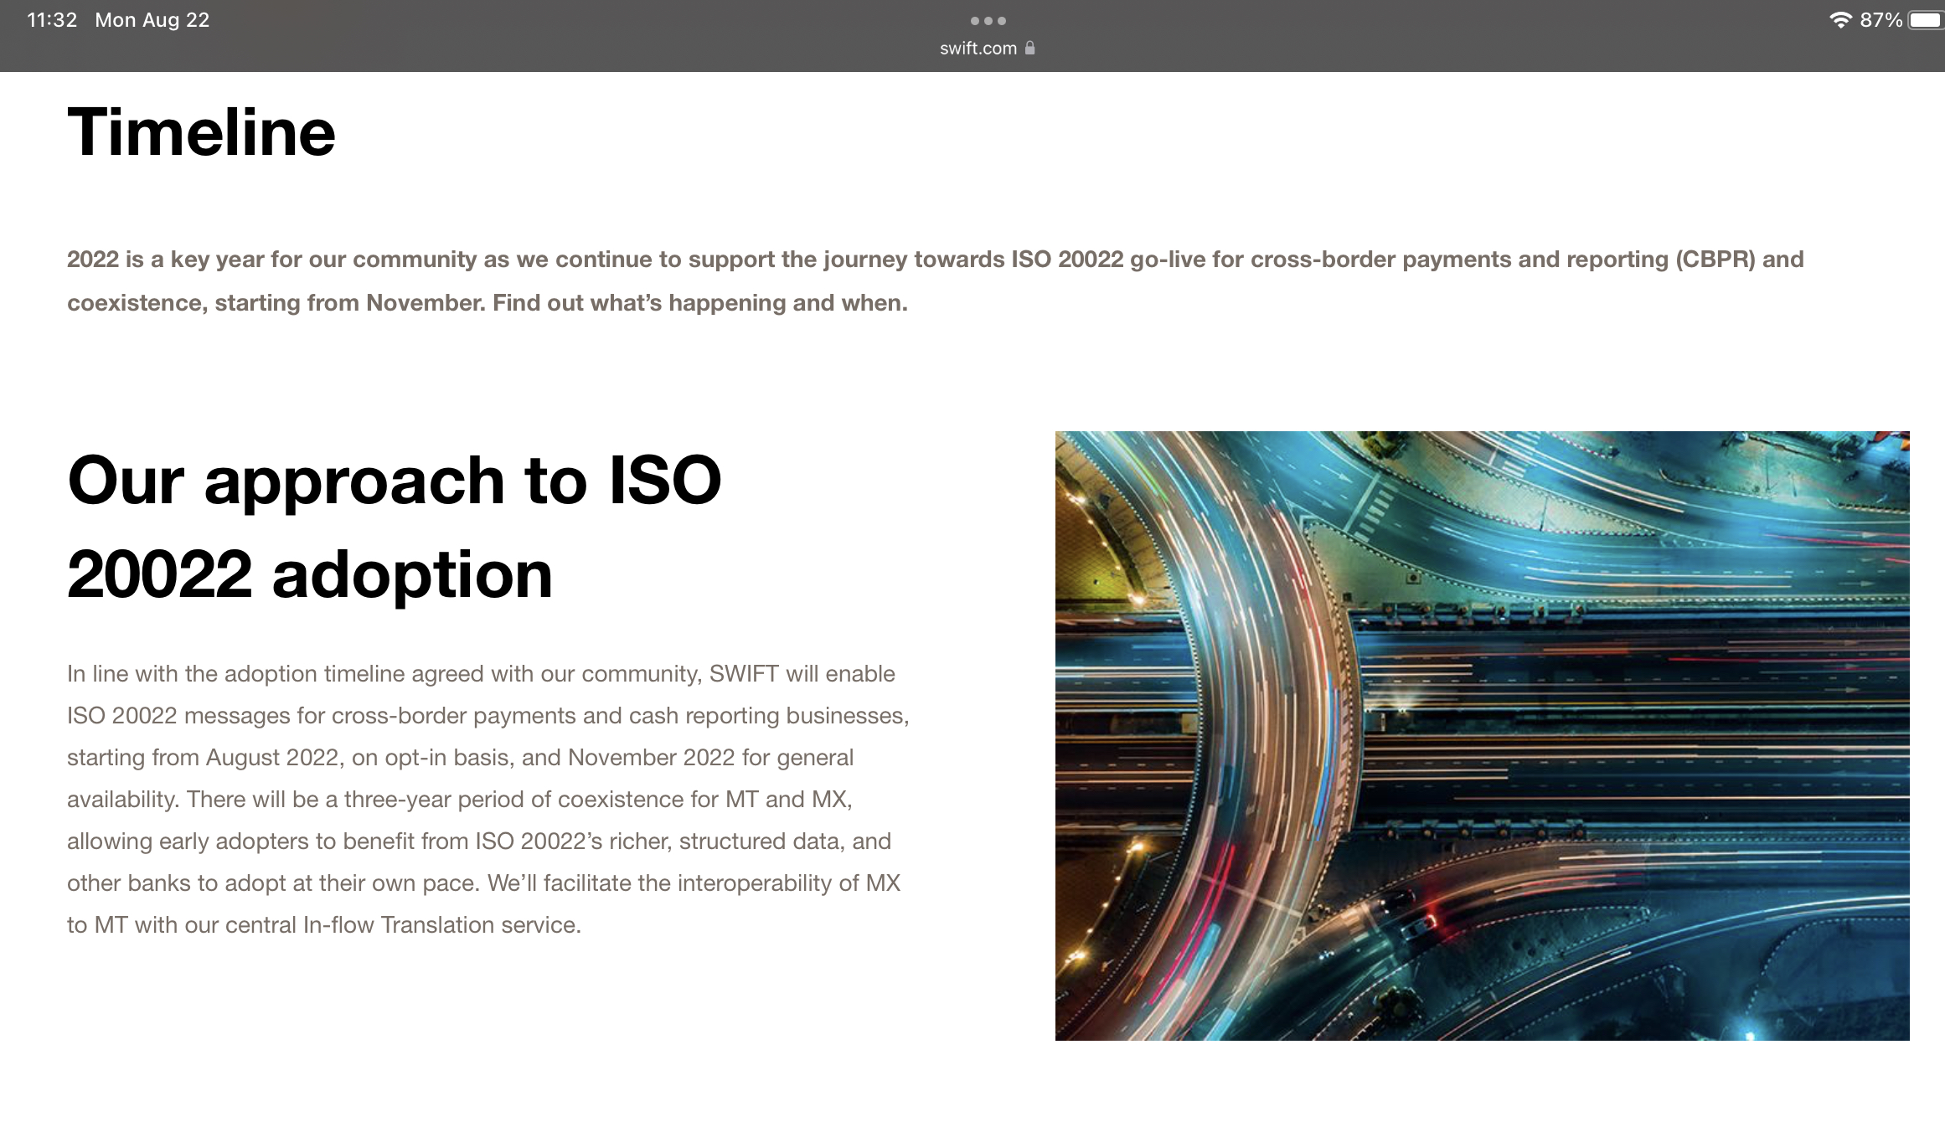
Task: Tap the swift.com address bar
Action: (988, 49)
